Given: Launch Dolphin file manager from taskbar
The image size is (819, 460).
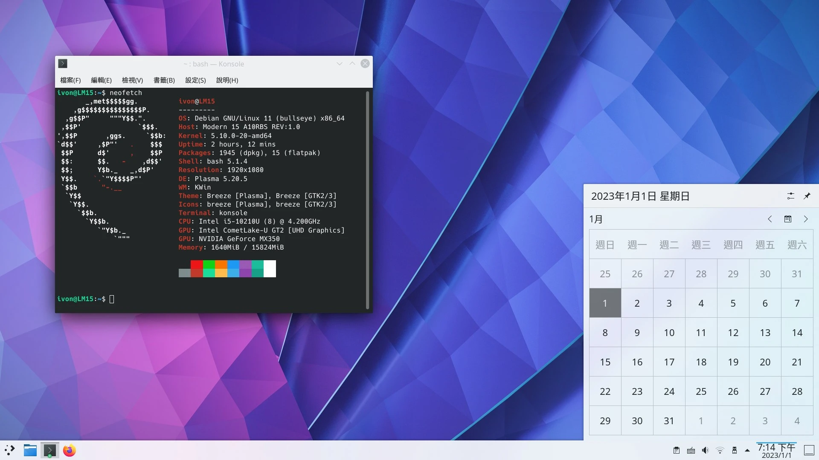Looking at the screenshot, I should [x=30, y=450].
